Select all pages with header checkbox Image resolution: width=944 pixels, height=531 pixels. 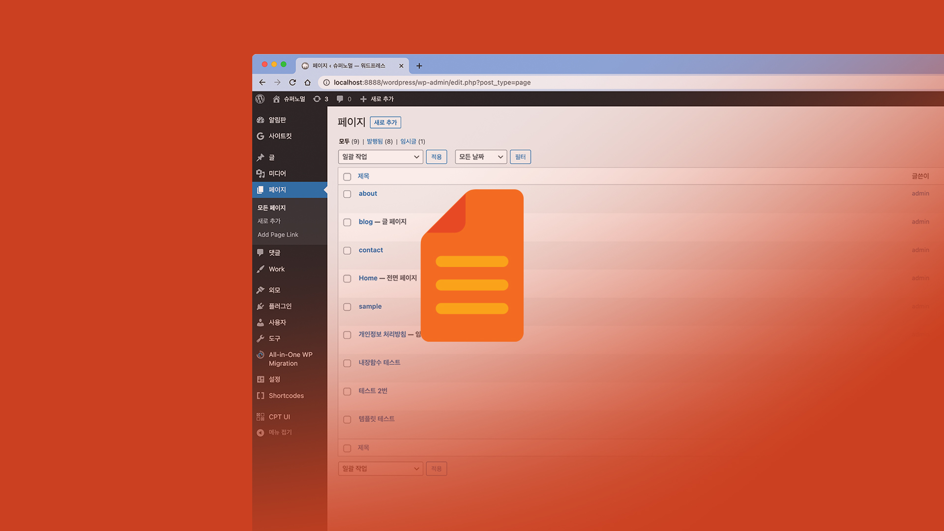click(x=347, y=177)
